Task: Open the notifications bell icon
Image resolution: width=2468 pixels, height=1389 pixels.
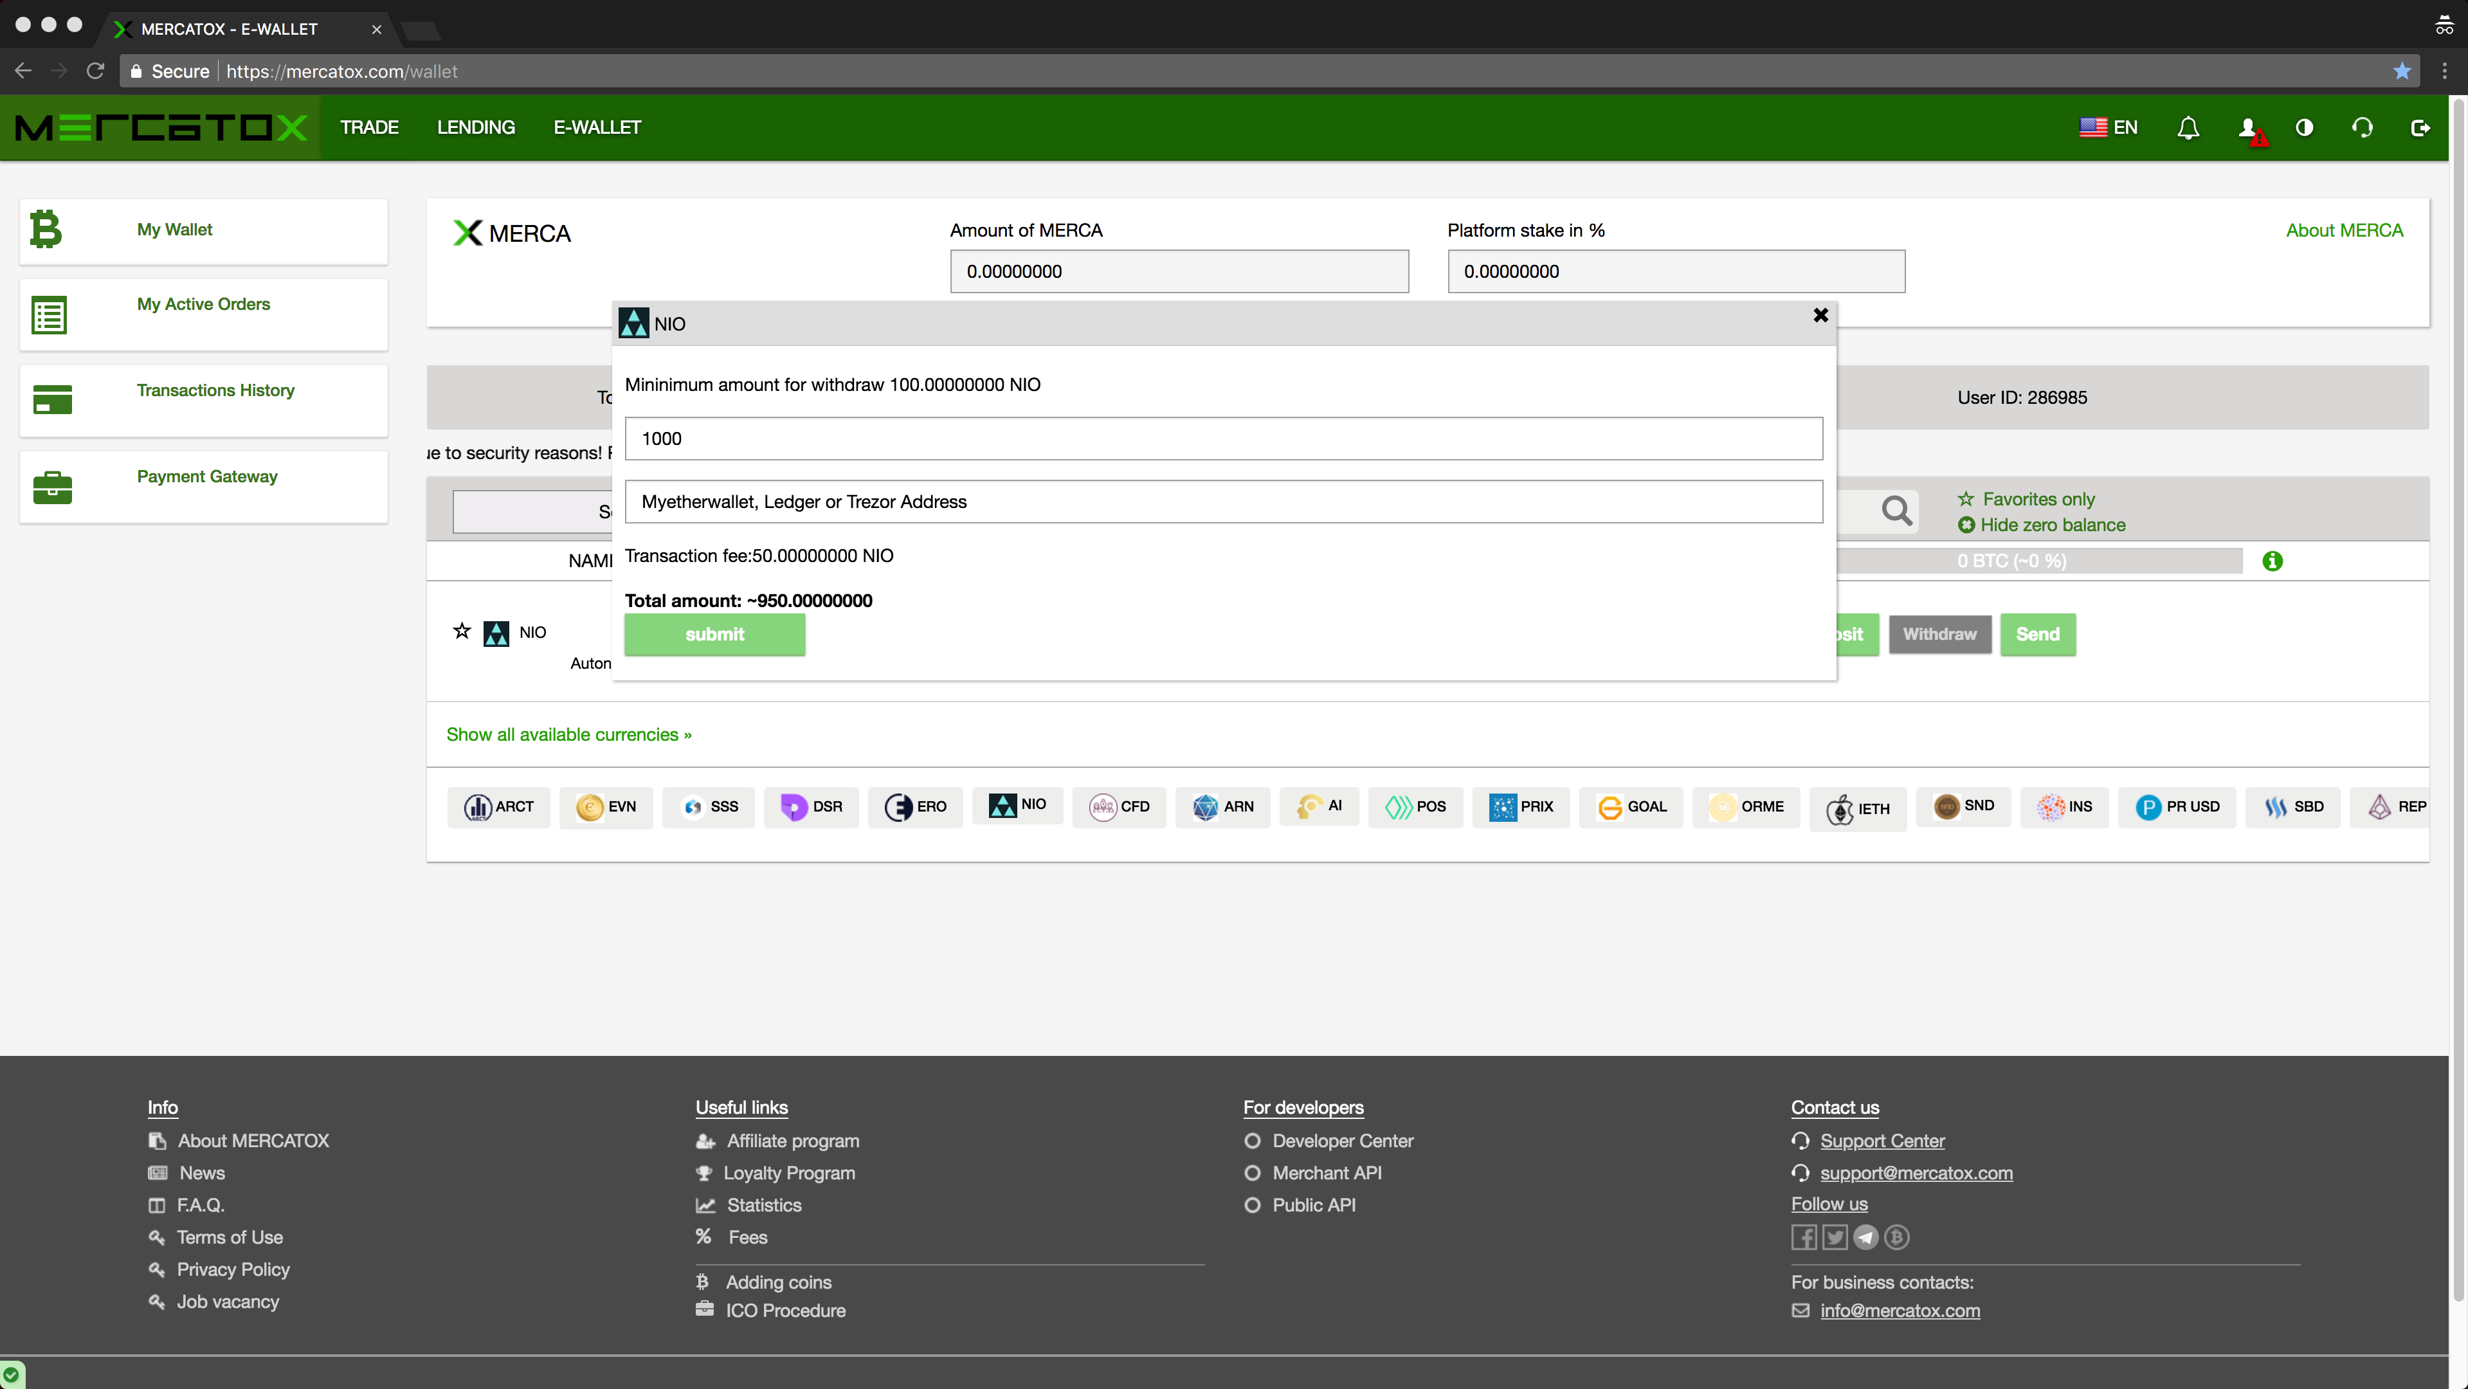Action: pyautogui.click(x=2188, y=127)
